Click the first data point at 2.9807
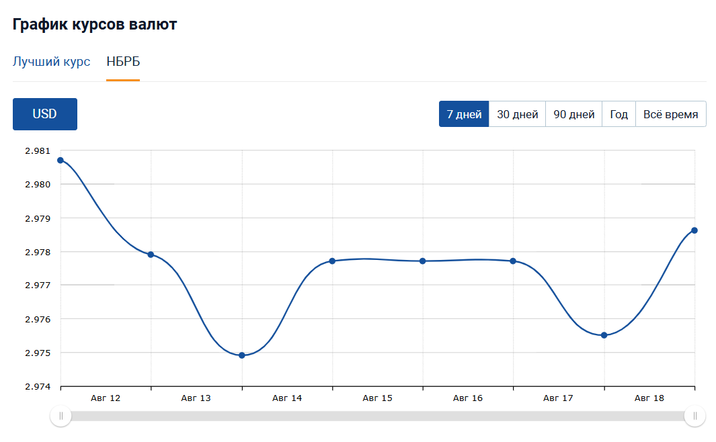Screen dimensions: 716x442 coord(61,160)
